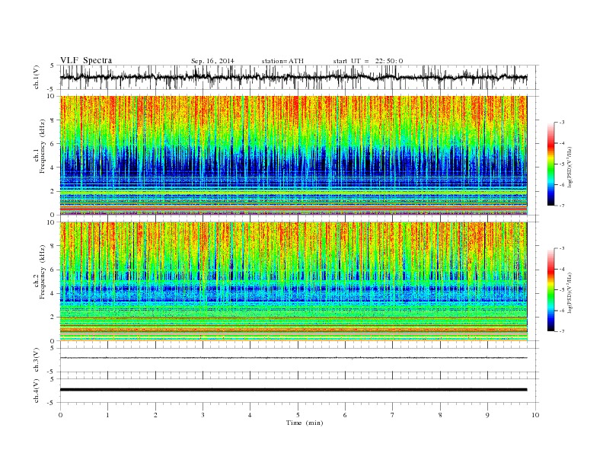This screenshot has width=603, height=466.
Task: Click the "3" tick on the time axis
Action: [x=203, y=415]
